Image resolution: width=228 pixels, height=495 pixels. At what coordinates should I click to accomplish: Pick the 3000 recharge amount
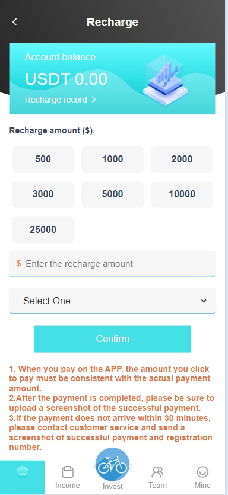click(43, 194)
